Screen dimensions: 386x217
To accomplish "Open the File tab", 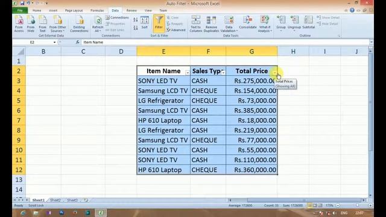I will point(20,10).
